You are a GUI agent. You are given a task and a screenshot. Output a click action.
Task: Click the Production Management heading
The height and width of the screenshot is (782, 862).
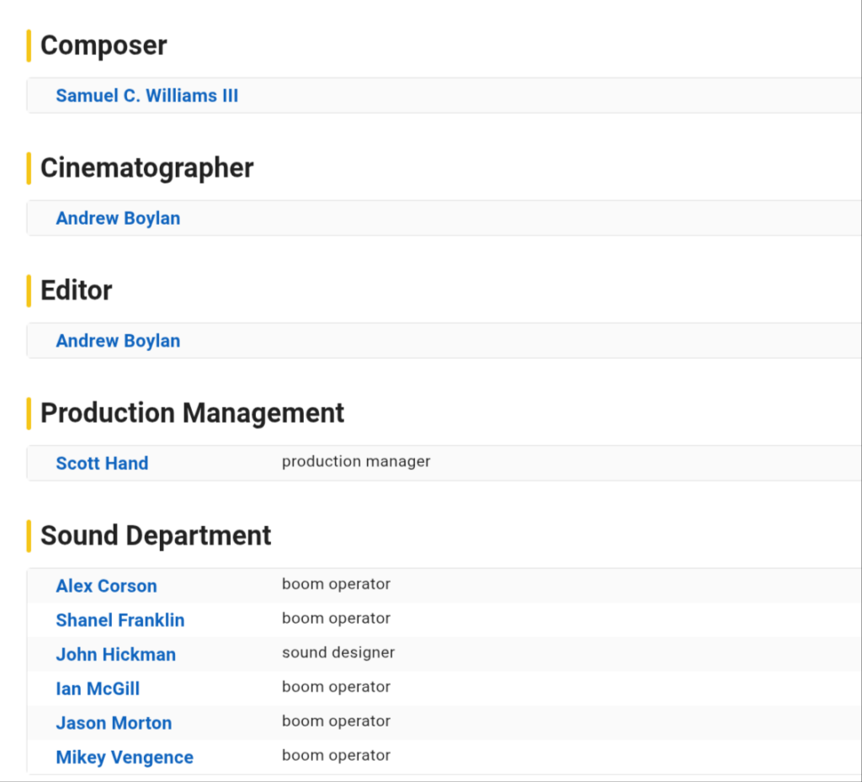[192, 413]
